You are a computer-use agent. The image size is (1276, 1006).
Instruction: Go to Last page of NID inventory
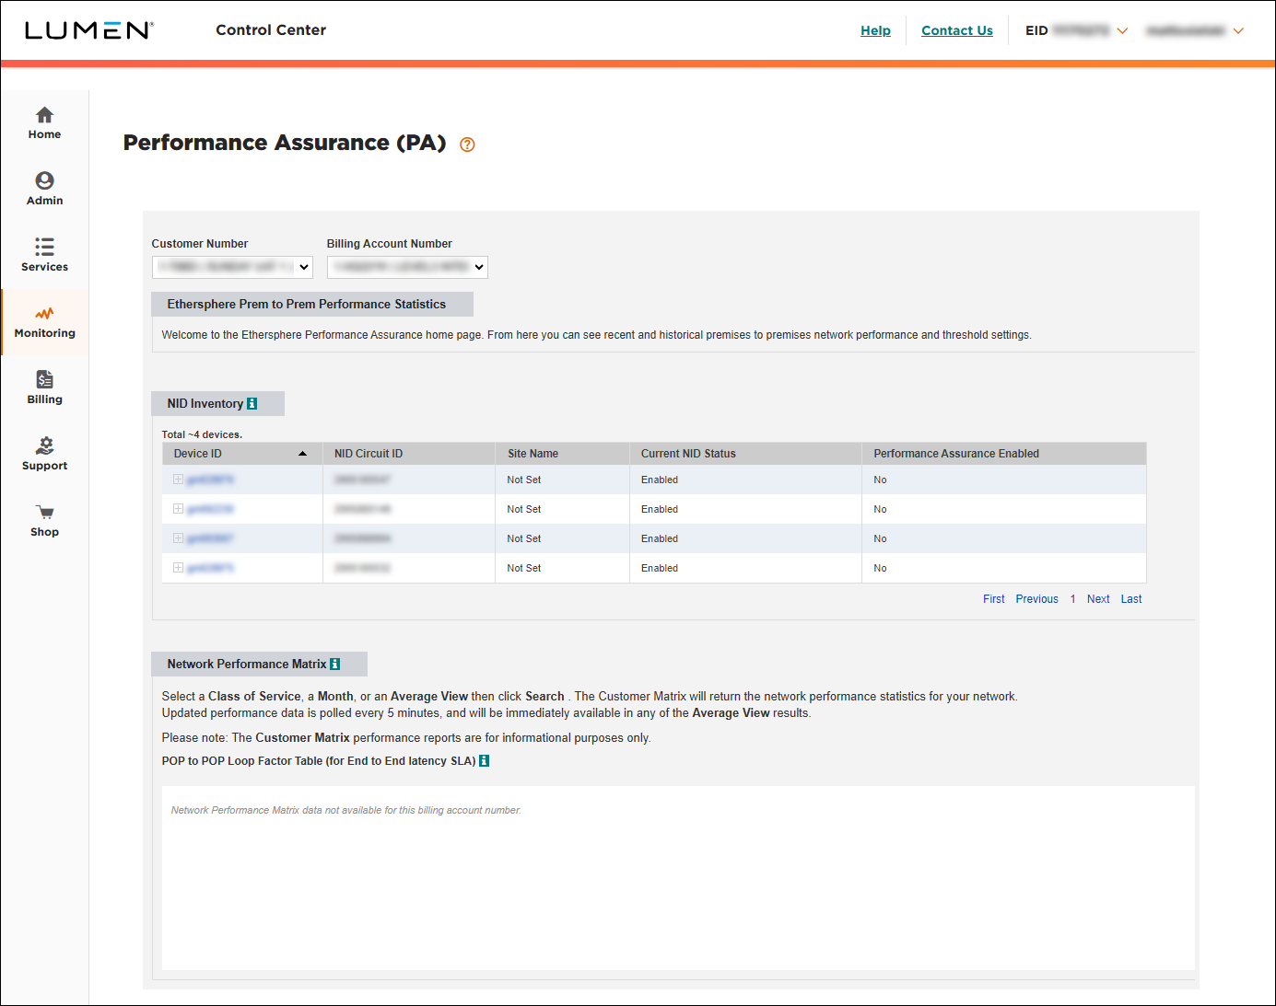(1131, 599)
